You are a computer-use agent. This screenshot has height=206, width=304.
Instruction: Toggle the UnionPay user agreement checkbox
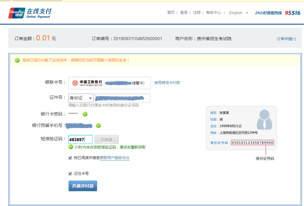(x=70, y=158)
